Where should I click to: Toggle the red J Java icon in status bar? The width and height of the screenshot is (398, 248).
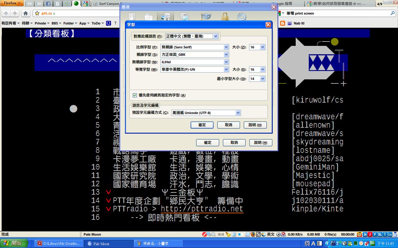coord(370,234)
